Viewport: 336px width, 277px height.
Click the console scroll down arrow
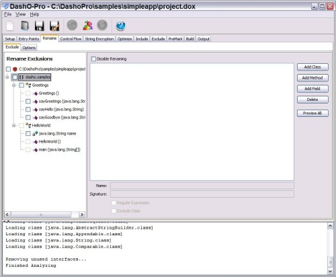(330, 271)
